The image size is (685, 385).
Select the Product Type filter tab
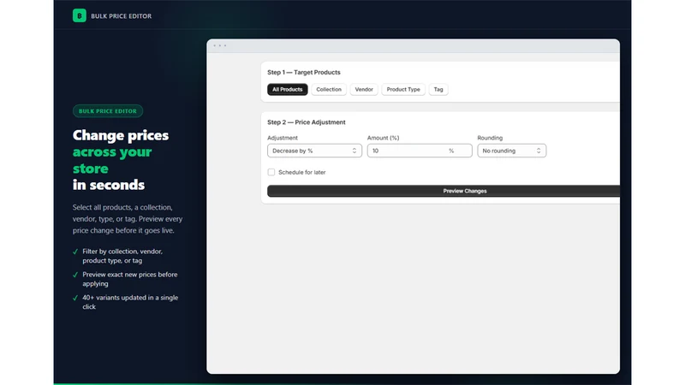(x=403, y=90)
